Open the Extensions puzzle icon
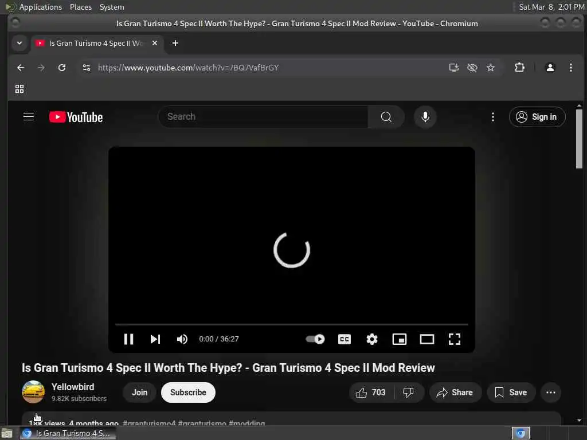Viewport: 587px width, 440px height. click(519, 68)
